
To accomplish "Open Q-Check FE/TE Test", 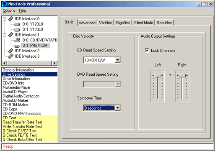I will coord(29,135).
